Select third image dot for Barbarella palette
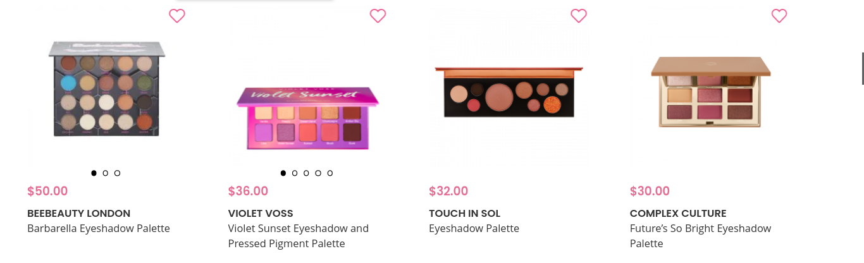 (117, 173)
